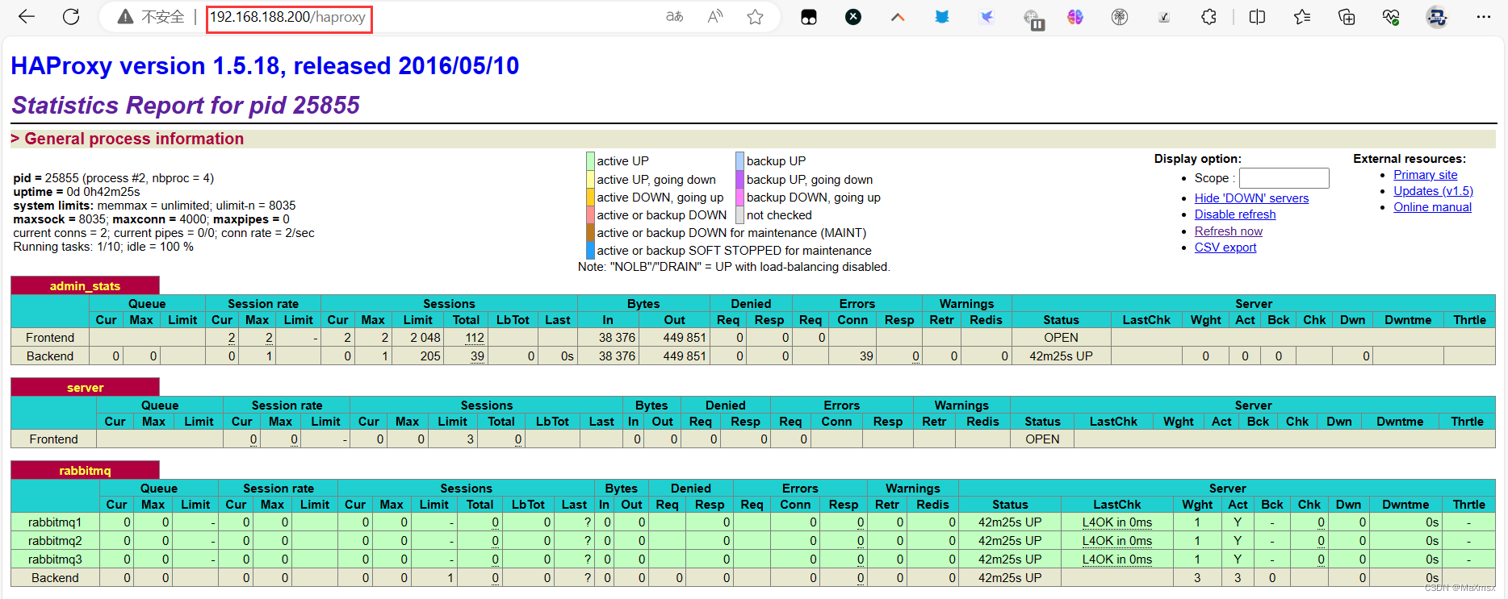Image resolution: width=1508 pixels, height=599 pixels.
Task: Click the Refresh now link
Action: [1229, 231]
